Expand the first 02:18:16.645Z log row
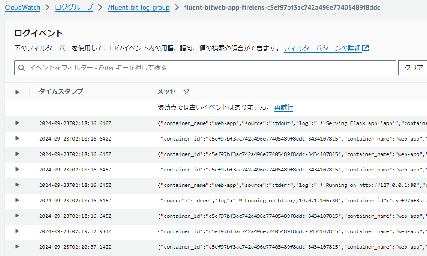427x256 pixels. [x=17, y=154]
